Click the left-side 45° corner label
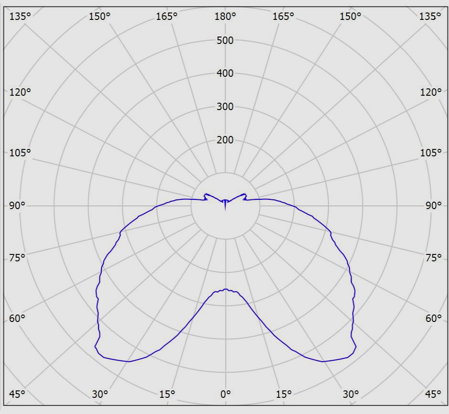The width and height of the screenshot is (449, 414). click(17, 394)
